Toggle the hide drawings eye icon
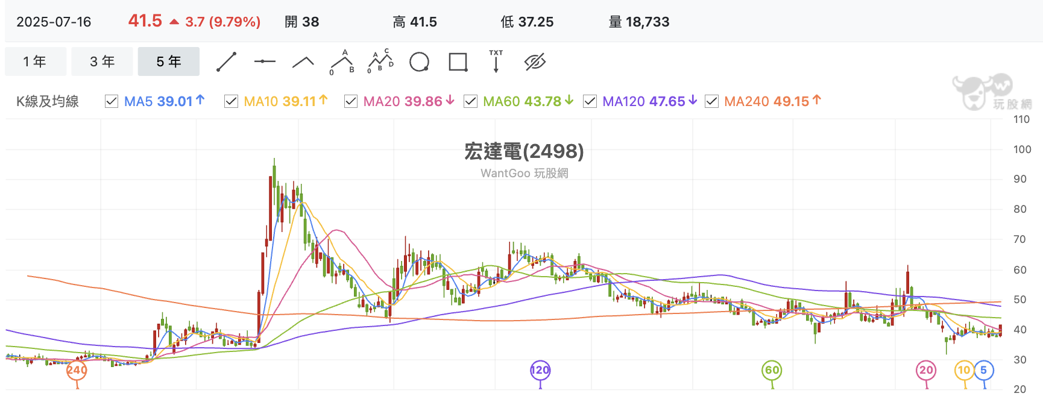The height and width of the screenshot is (399, 1043). (535, 61)
